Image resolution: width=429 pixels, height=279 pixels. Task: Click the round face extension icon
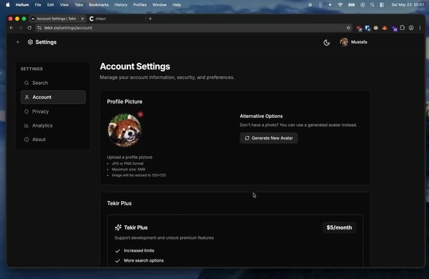tap(376, 28)
